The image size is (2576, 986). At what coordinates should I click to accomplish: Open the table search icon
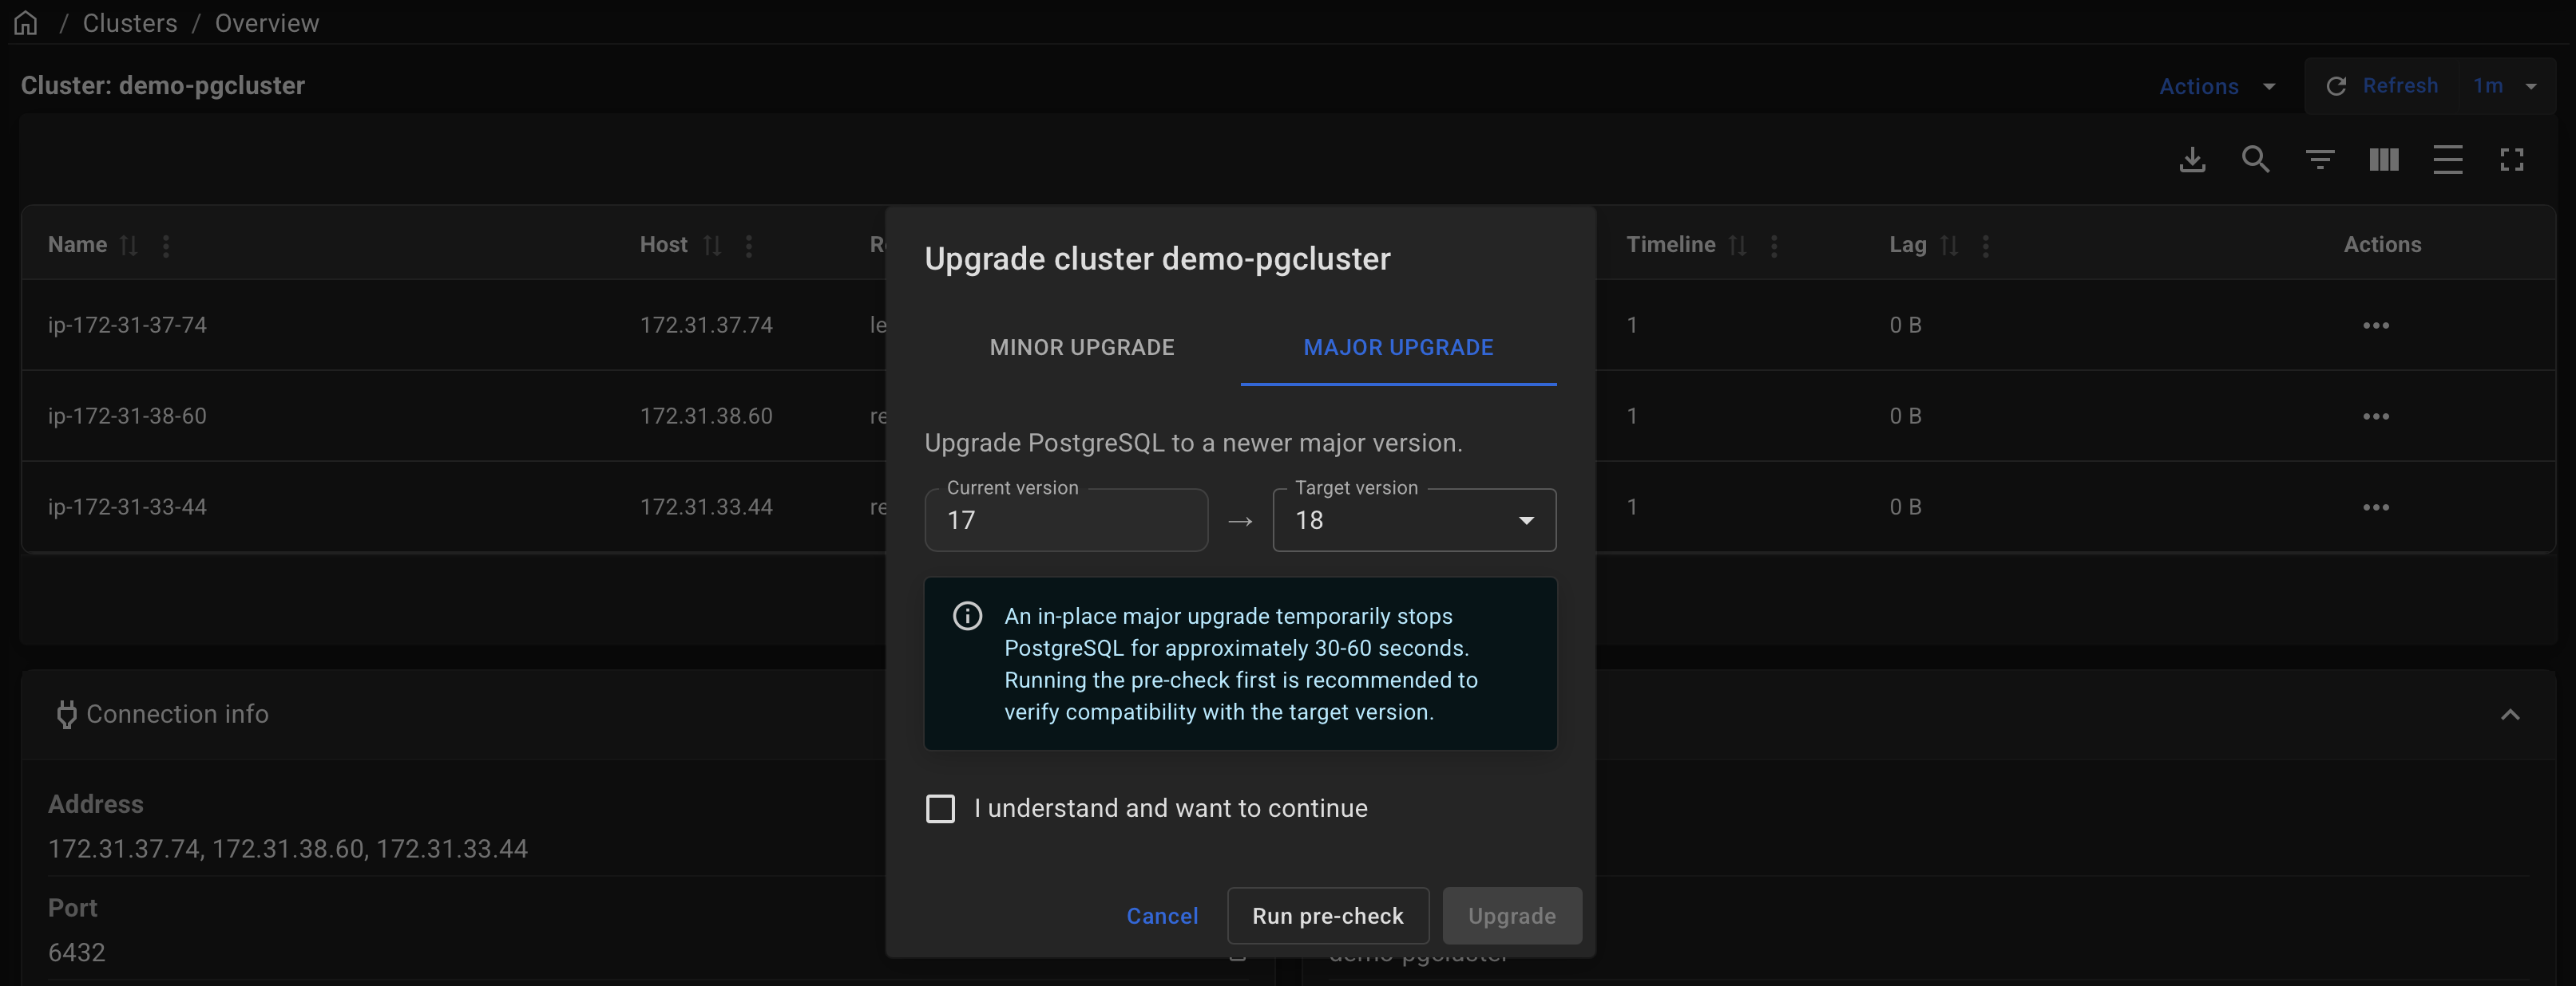(2256, 160)
